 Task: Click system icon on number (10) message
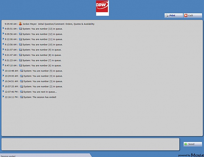[20, 44]
